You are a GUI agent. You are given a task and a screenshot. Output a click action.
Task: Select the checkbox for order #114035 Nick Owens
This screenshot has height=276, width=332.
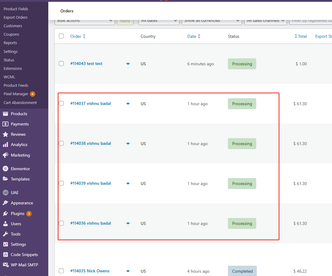click(x=61, y=271)
